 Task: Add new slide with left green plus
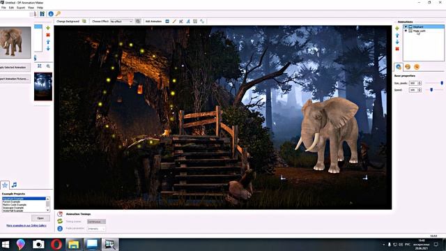48,28
